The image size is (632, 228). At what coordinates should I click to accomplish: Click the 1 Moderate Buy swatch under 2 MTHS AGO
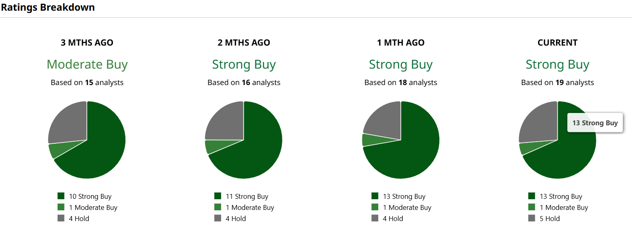pos(218,207)
